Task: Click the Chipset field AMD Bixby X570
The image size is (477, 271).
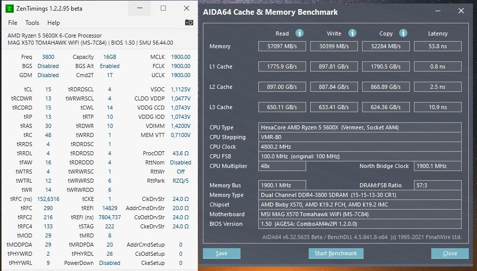Action: (x=360, y=205)
